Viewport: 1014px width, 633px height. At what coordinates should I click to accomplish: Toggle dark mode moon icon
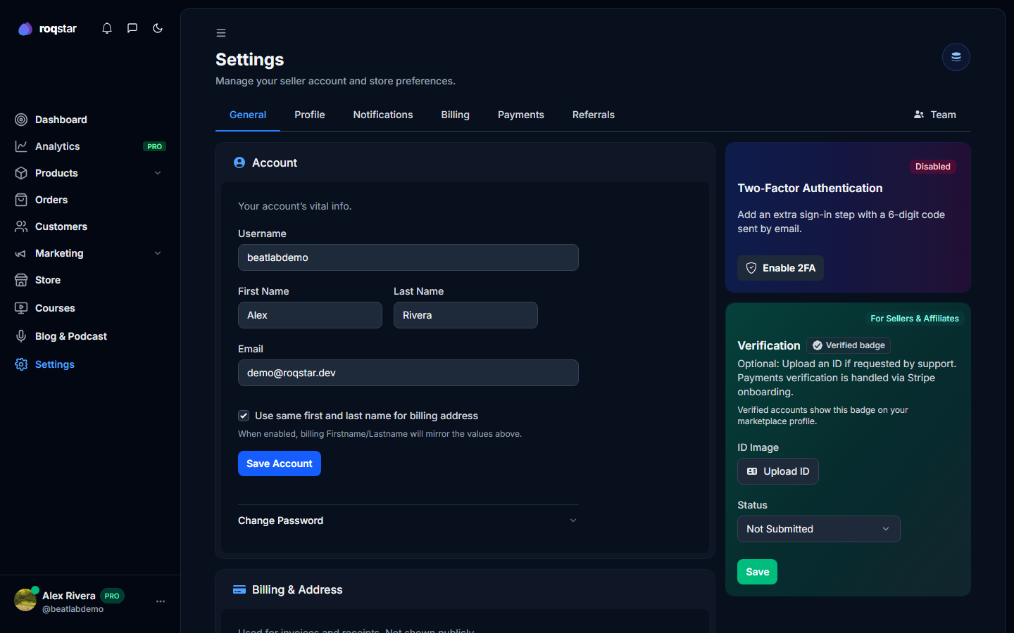pyautogui.click(x=158, y=28)
